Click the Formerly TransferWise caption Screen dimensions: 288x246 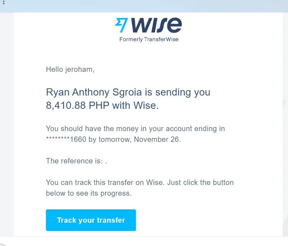[149, 39]
